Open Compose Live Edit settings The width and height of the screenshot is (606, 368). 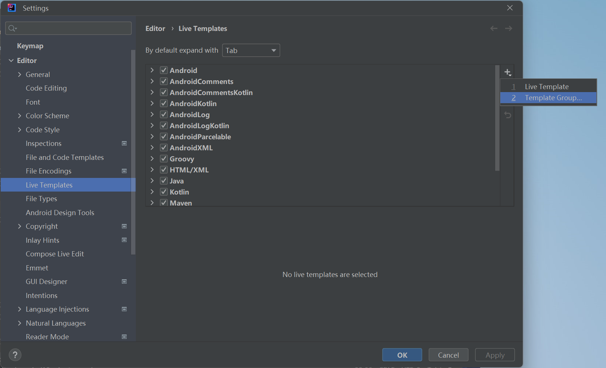[x=55, y=254]
